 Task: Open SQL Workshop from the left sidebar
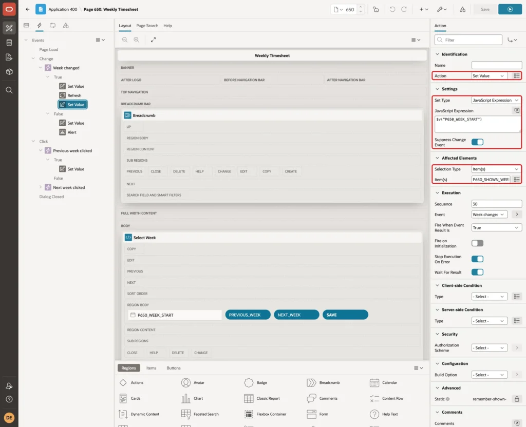(x=9, y=43)
